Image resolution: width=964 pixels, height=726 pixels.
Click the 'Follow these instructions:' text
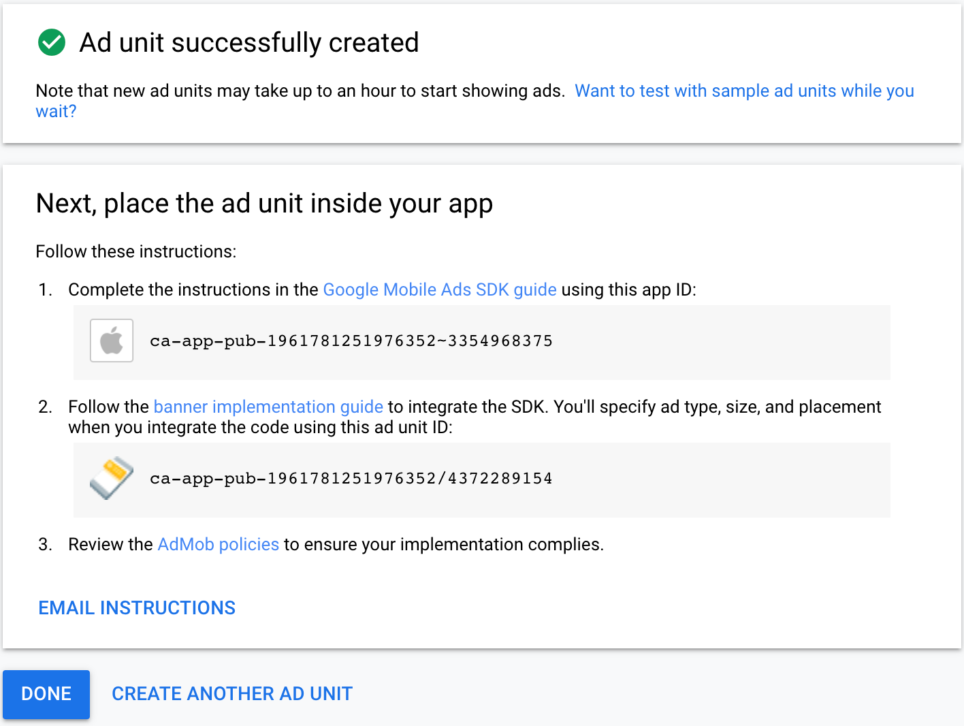136,251
